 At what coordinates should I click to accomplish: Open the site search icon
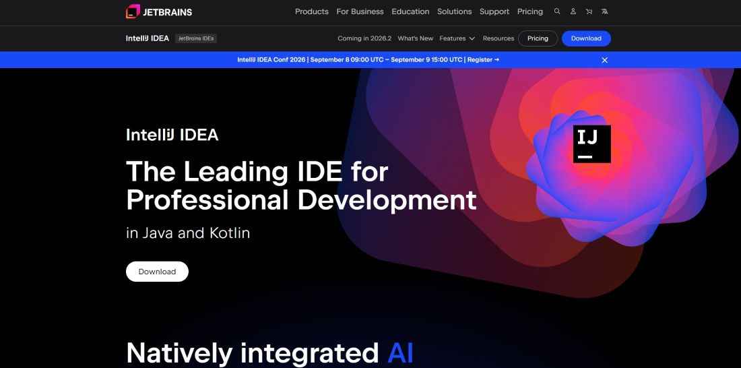click(557, 11)
